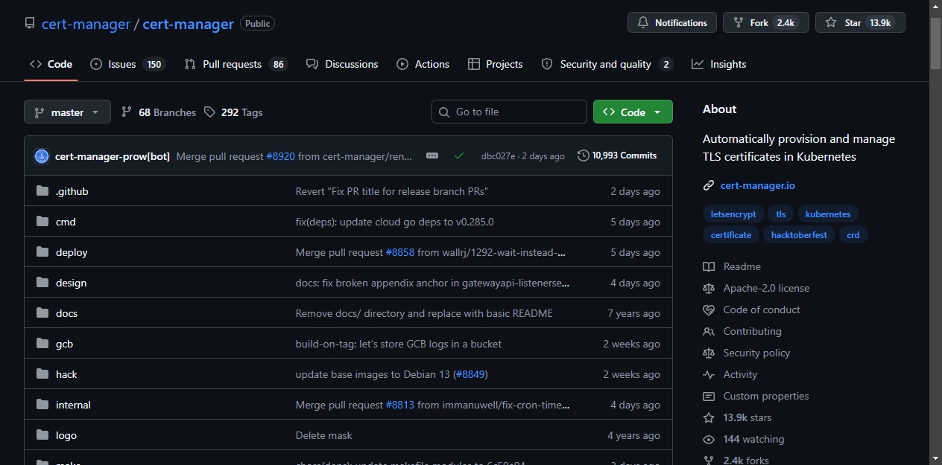Open the logo folder
The image size is (942, 465).
pyautogui.click(x=66, y=435)
